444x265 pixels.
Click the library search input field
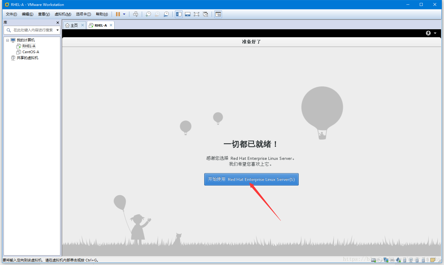pos(33,30)
